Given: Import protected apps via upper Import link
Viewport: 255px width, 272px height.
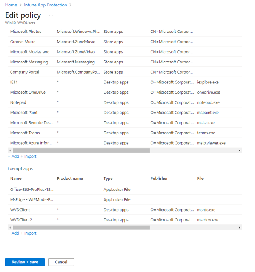Looking at the screenshot, I should pyautogui.click(x=28, y=156).
